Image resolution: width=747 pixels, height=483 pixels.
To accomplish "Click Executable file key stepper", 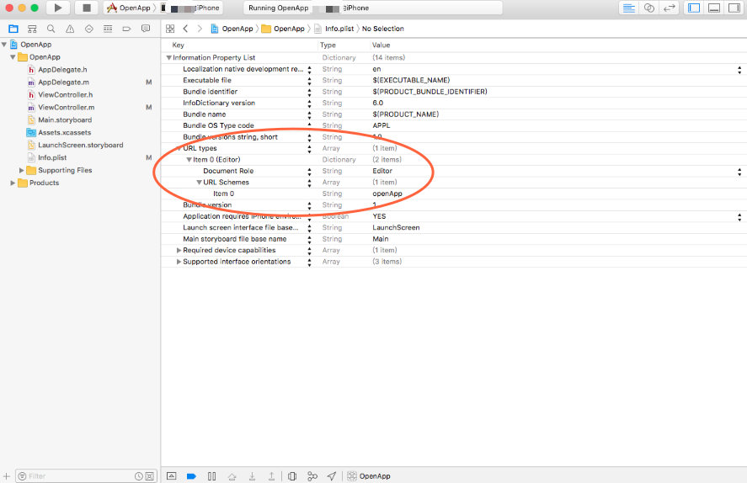I will pyautogui.click(x=309, y=81).
